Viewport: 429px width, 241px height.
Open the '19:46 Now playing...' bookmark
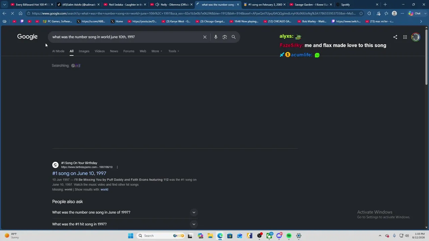click(x=243, y=21)
